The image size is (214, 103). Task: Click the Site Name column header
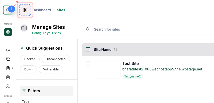tap(103, 50)
